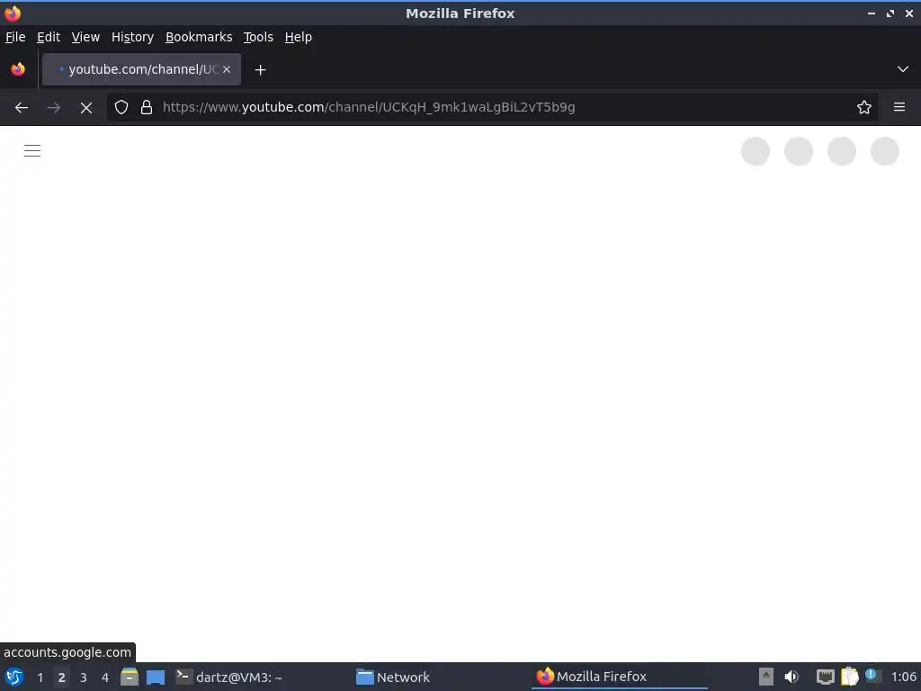Viewport: 921px width, 691px height.
Task: Open the Bookmarks menu
Action: [199, 37]
